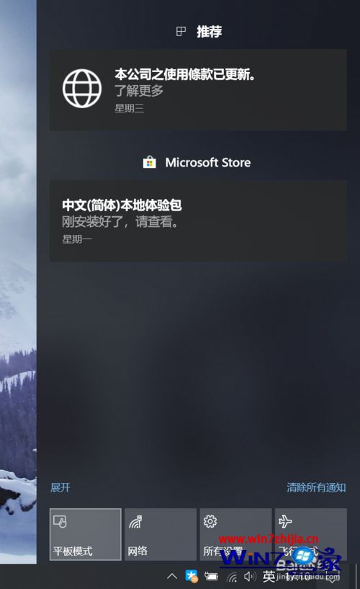This screenshot has width=360, height=589.
Task: Open the 中文(简体)本地体验包 notification
Action: tap(198, 221)
